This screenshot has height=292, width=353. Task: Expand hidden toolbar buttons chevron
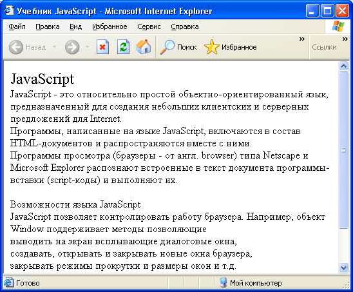click(x=302, y=39)
